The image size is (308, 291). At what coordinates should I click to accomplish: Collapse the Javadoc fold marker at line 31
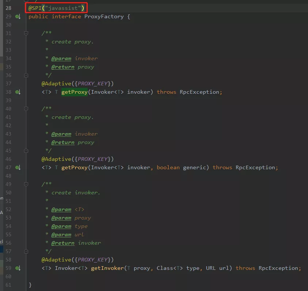[x=26, y=33]
